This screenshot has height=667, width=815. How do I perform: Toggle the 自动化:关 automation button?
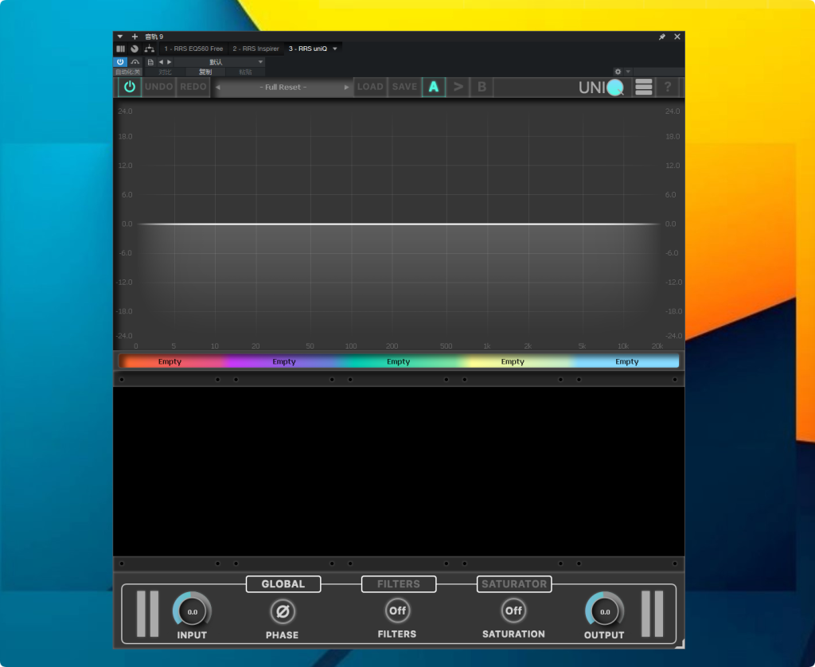[x=127, y=72]
